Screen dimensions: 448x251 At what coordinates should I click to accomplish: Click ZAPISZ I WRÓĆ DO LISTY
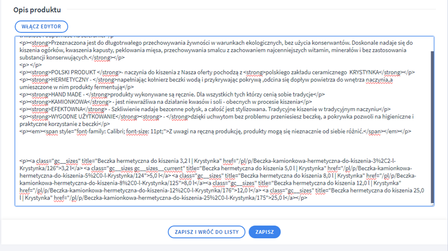206,232
